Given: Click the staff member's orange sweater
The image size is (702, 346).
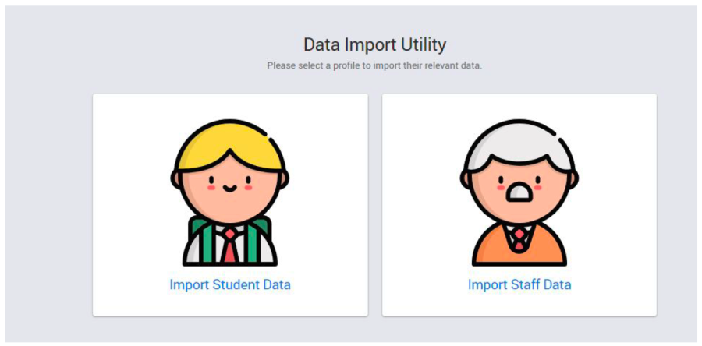Looking at the screenshot, I should click(x=491, y=249).
